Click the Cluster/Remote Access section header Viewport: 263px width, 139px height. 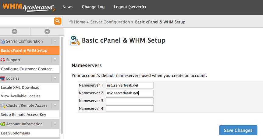(x=30, y=106)
